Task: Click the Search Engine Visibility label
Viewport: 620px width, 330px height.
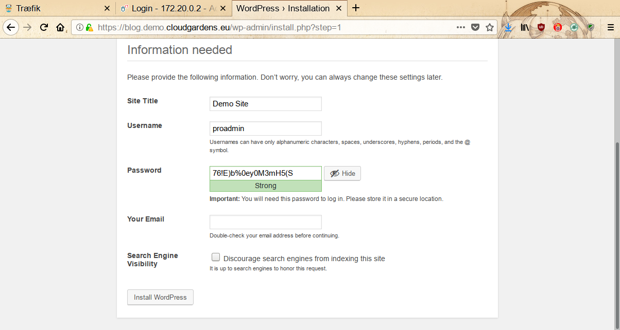Action: (x=152, y=260)
